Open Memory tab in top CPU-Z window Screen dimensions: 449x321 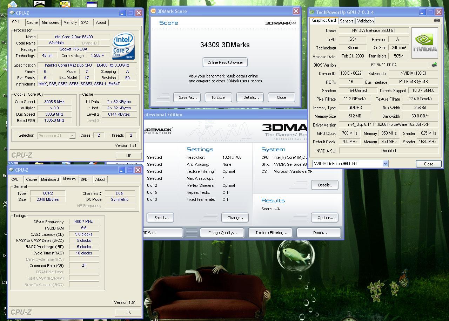[70, 22]
